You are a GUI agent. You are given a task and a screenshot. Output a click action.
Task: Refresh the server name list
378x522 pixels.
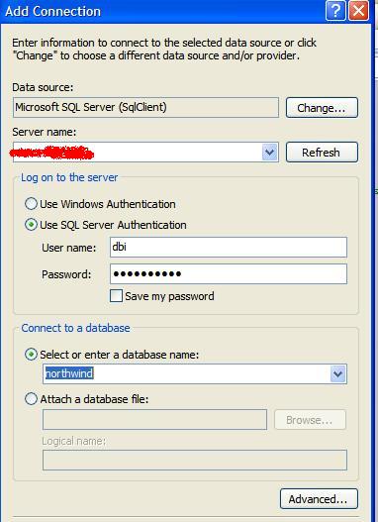tap(322, 153)
